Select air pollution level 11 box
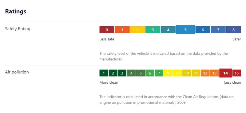 tap(196, 73)
